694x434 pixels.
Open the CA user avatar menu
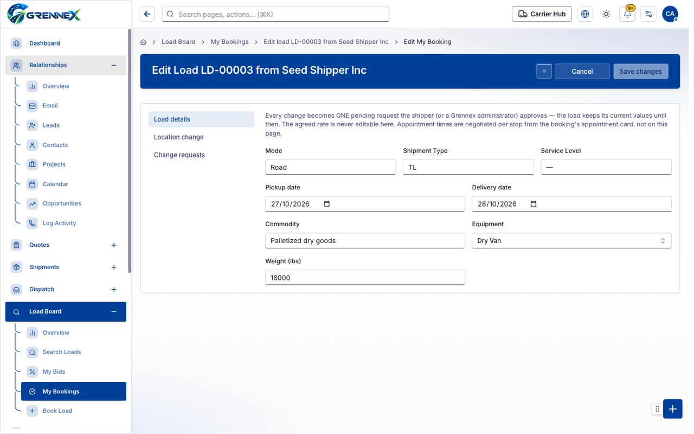click(x=670, y=14)
